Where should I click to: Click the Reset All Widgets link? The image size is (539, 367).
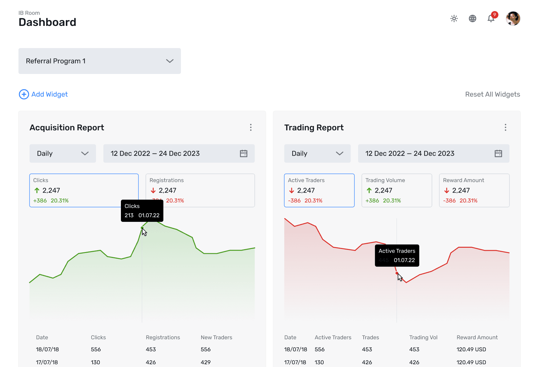tap(493, 94)
